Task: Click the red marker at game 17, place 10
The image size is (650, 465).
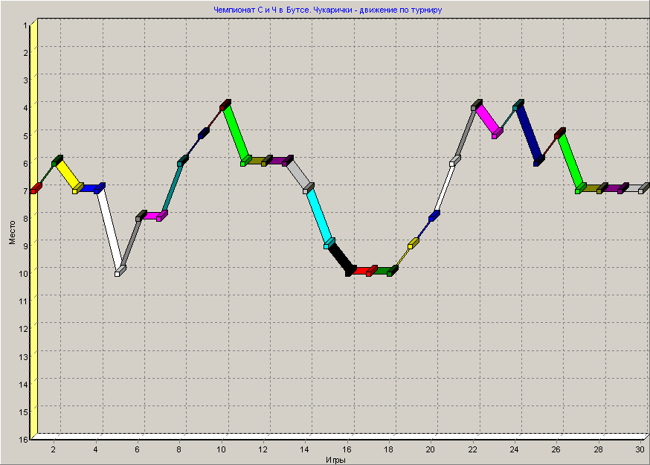Action: coord(371,271)
